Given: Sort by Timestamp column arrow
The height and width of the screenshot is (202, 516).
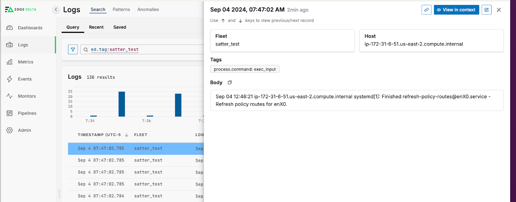Looking at the screenshot, I should click(x=126, y=135).
